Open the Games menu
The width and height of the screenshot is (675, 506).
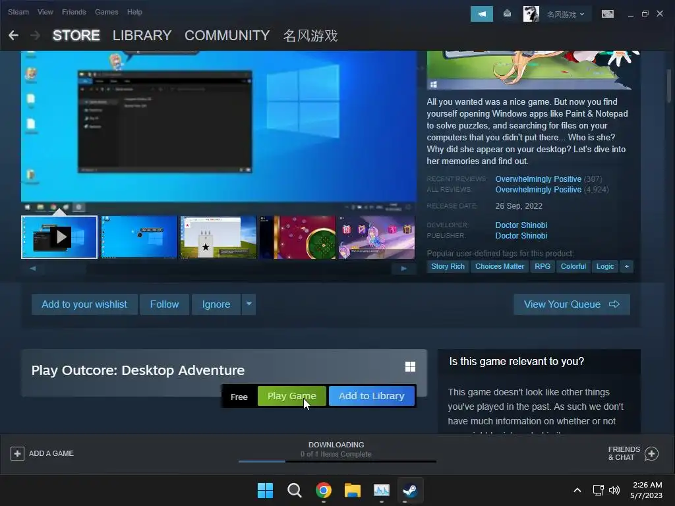pos(106,12)
